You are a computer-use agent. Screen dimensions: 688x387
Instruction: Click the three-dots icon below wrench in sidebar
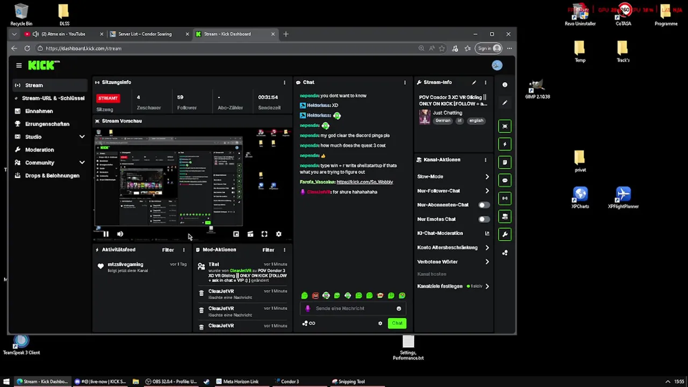(505, 253)
